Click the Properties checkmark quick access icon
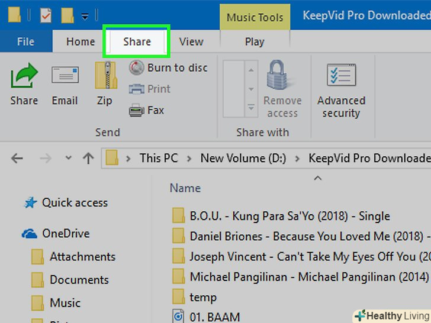The height and width of the screenshot is (323, 431). click(46, 15)
